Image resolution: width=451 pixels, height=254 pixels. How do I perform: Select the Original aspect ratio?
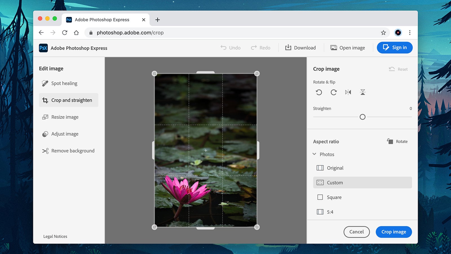coord(335,168)
